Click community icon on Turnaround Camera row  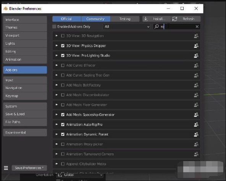coord(196,154)
